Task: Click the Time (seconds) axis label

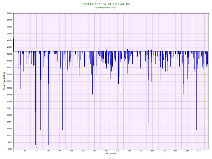Action: (x=111, y=154)
